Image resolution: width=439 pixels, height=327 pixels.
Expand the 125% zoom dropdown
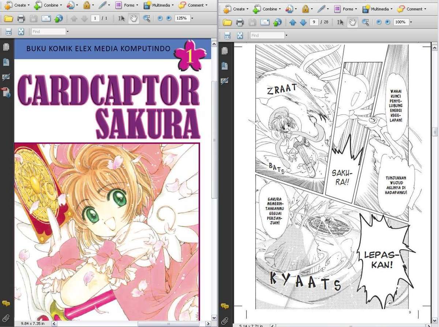192,18
